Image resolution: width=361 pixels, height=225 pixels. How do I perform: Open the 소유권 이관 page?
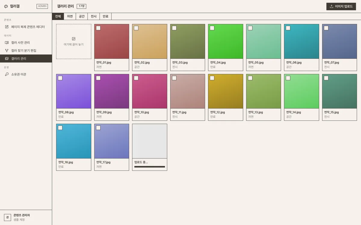(x=26, y=74)
